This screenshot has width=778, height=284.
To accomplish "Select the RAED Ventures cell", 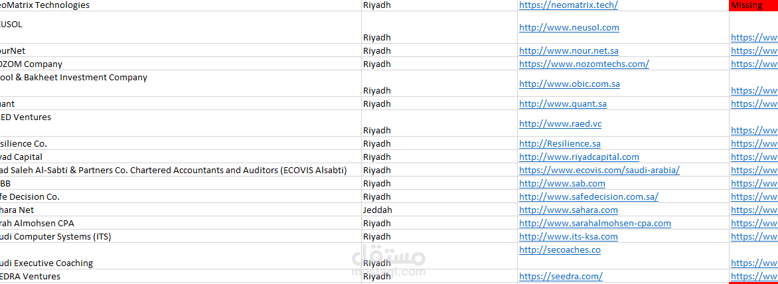I will pos(181,123).
